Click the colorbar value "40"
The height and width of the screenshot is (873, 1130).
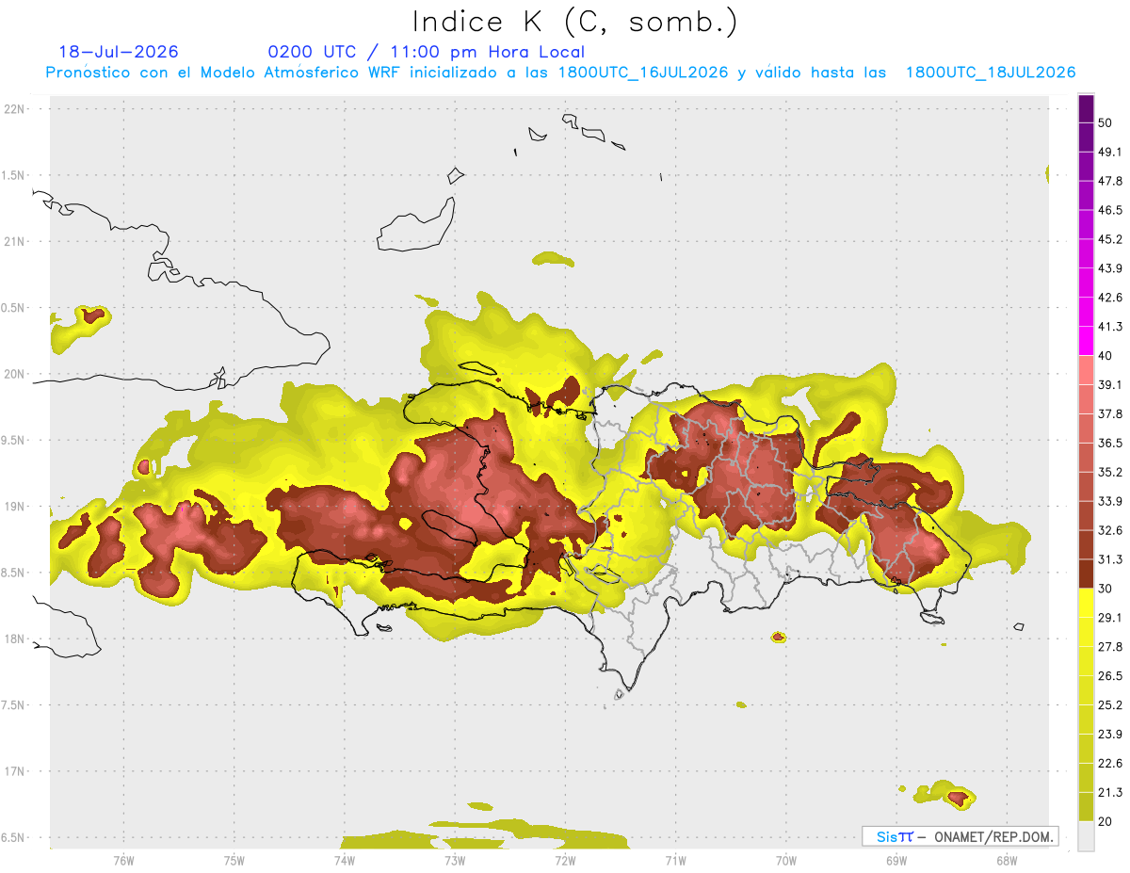(x=1106, y=356)
